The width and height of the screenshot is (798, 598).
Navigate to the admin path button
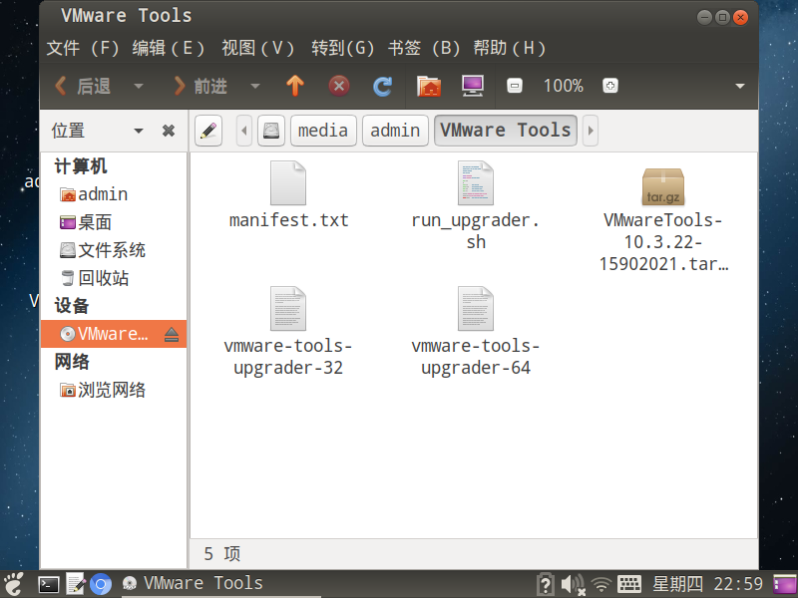[395, 131]
